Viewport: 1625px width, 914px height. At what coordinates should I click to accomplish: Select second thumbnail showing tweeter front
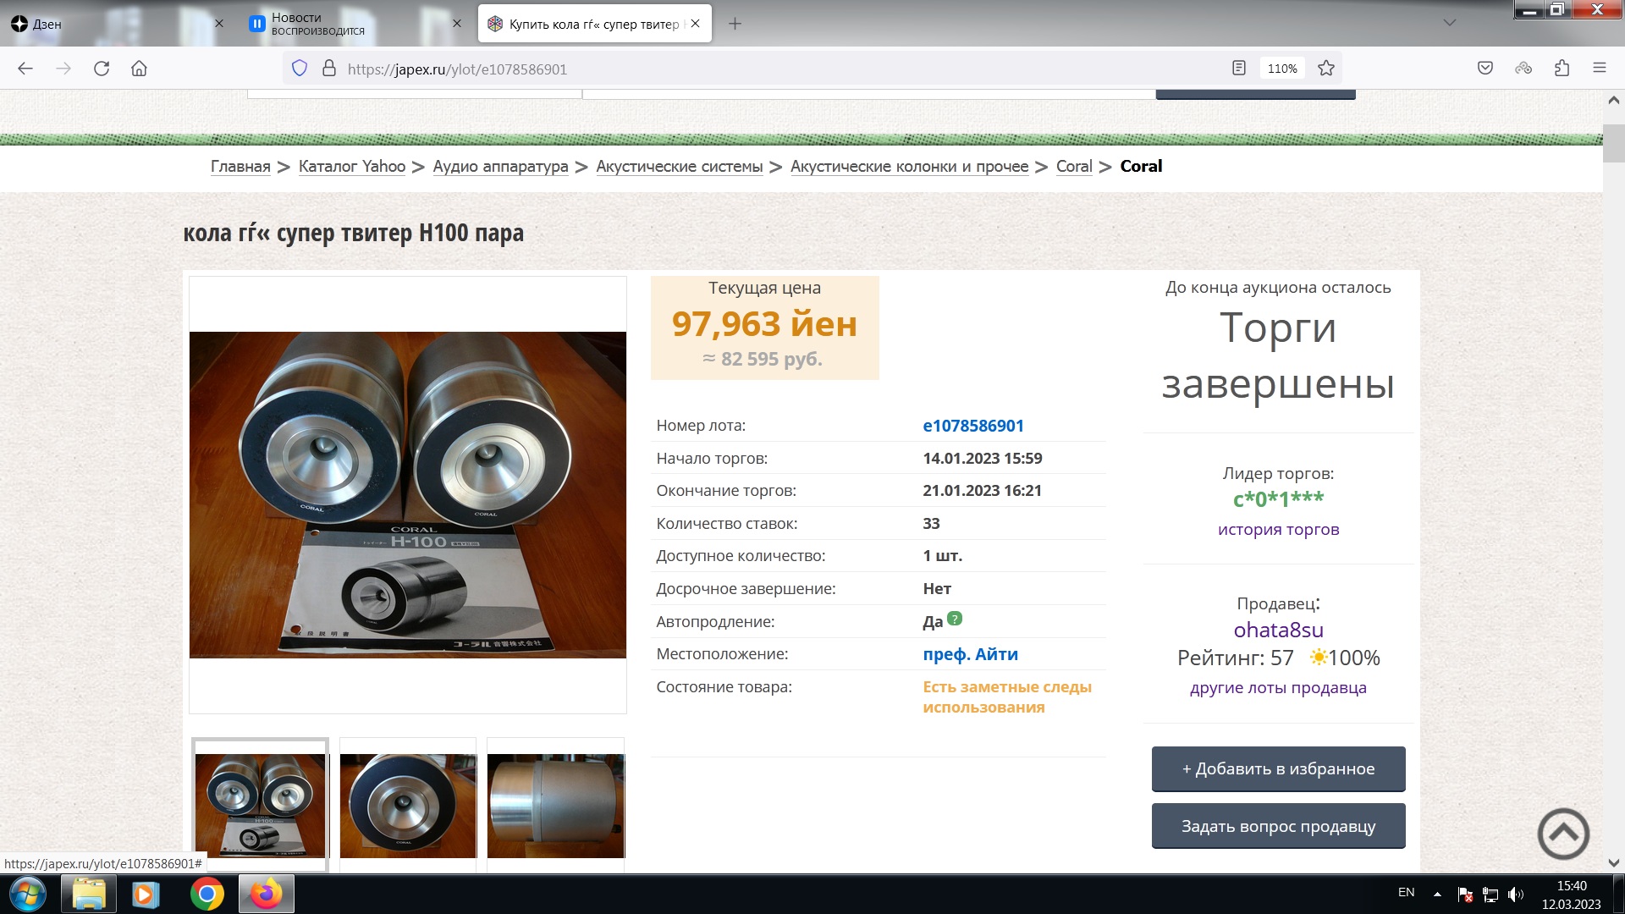point(408,806)
